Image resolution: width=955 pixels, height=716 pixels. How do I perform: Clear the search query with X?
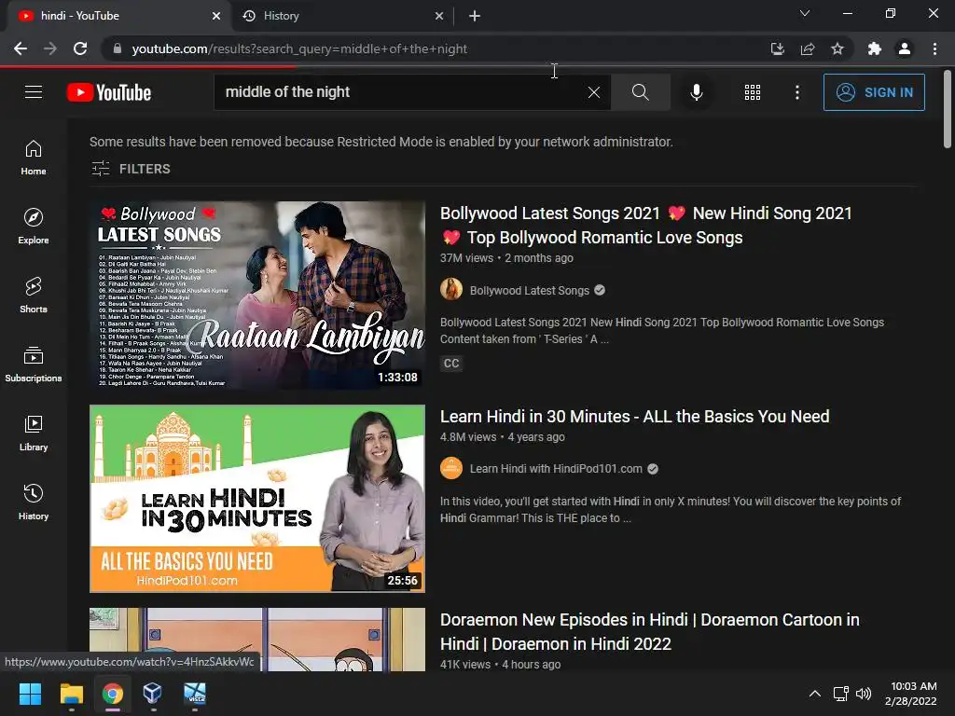coord(594,92)
